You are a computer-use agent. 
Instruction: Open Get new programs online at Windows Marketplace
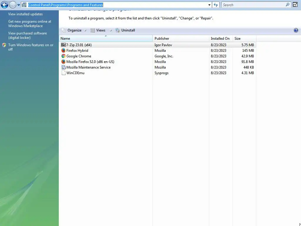[30, 24]
